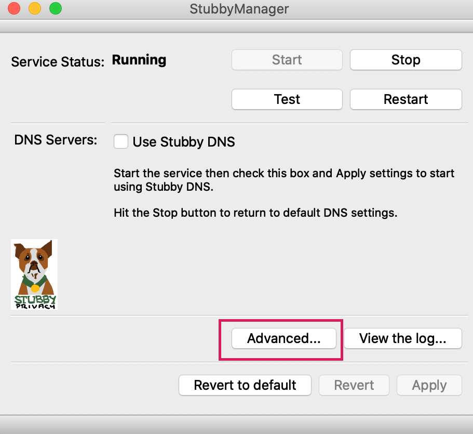Screen dimensions: 473x434
Task: Click the Stubby Privacy dog logo
Action: coord(34,274)
